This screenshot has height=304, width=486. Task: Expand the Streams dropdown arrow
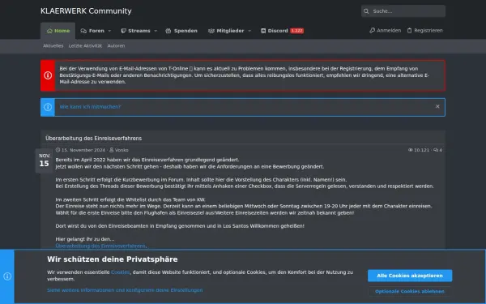[x=156, y=31]
